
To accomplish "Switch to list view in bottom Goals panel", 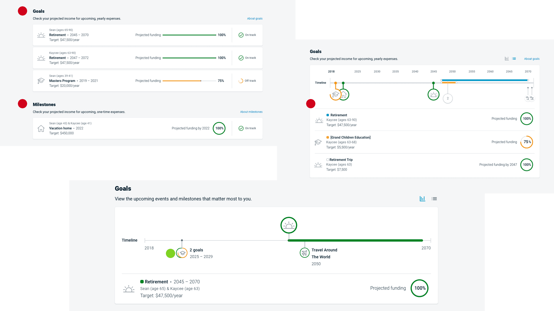I will tap(434, 199).
